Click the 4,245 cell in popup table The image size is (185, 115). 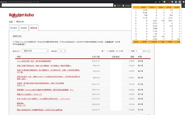tap(145, 13)
